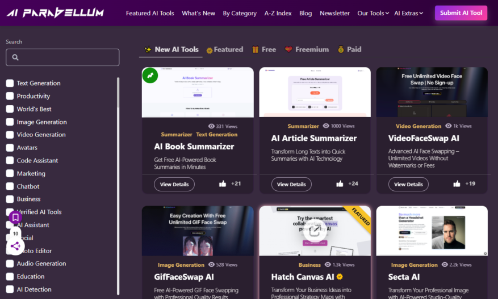The width and height of the screenshot is (498, 299).
Task: Click the green trending badge on AI Book Summarizer
Action: (x=150, y=75)
